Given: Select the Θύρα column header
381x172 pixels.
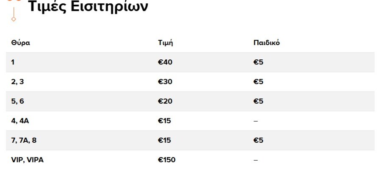Looking at the screenshot, I should (x=20, y=43).
